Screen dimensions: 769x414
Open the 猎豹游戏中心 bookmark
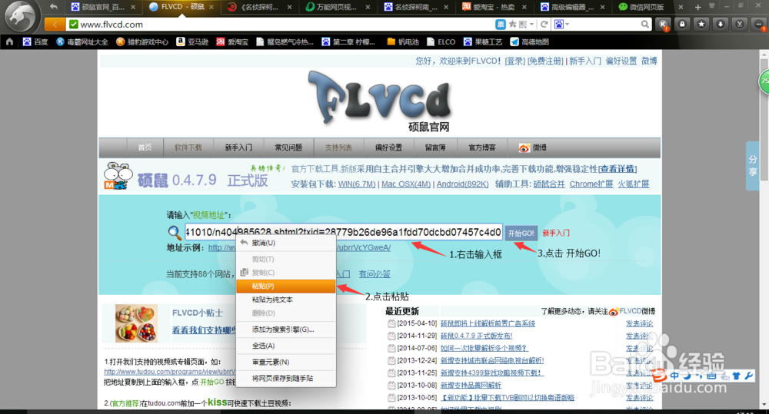click(x=141, y=41)
